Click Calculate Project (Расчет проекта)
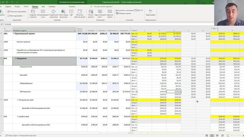244x137 pixels. pos(91,14)
